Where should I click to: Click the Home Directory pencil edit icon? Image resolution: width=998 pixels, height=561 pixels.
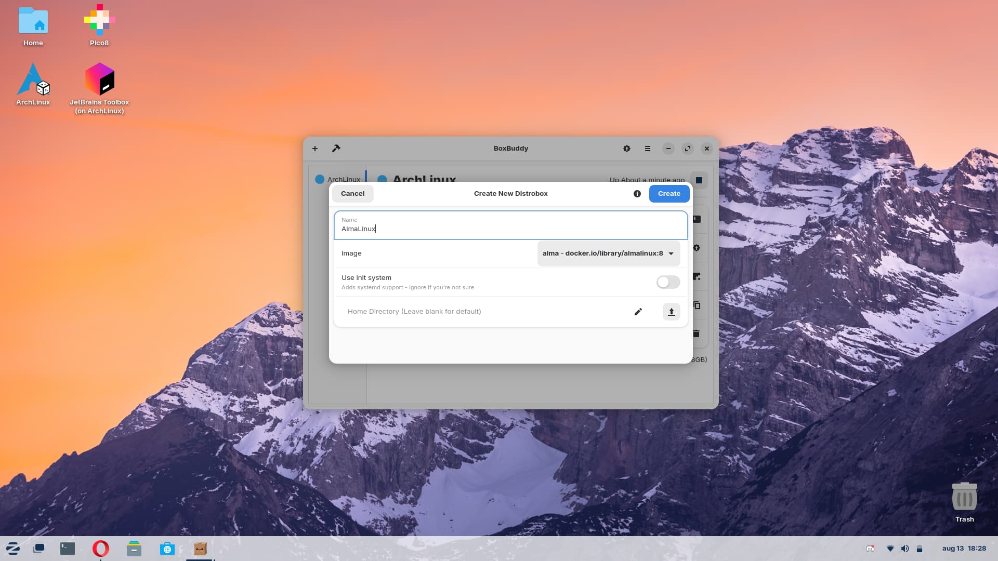tap(638, 312)
